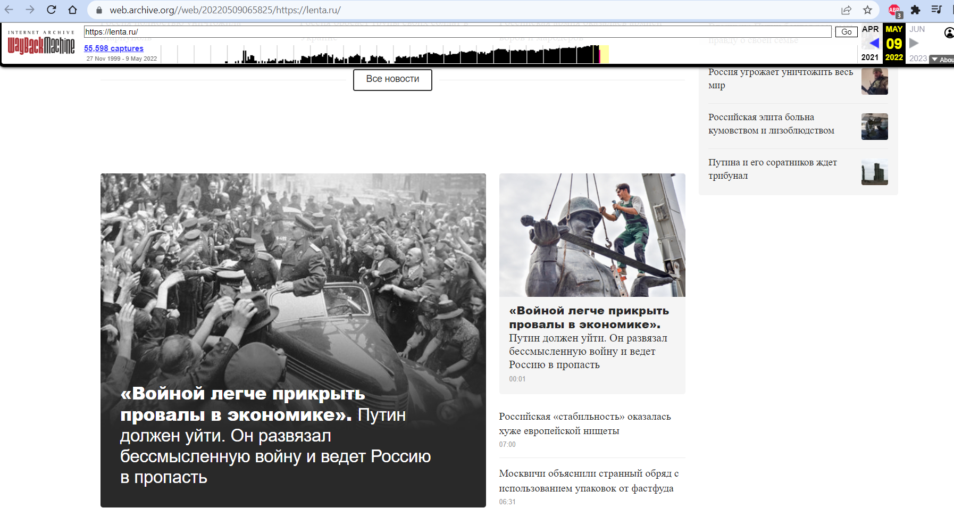This screenshot has width=954, height=516.
Task: Click inside the Wayback URL input field
Action: [457, 32]
